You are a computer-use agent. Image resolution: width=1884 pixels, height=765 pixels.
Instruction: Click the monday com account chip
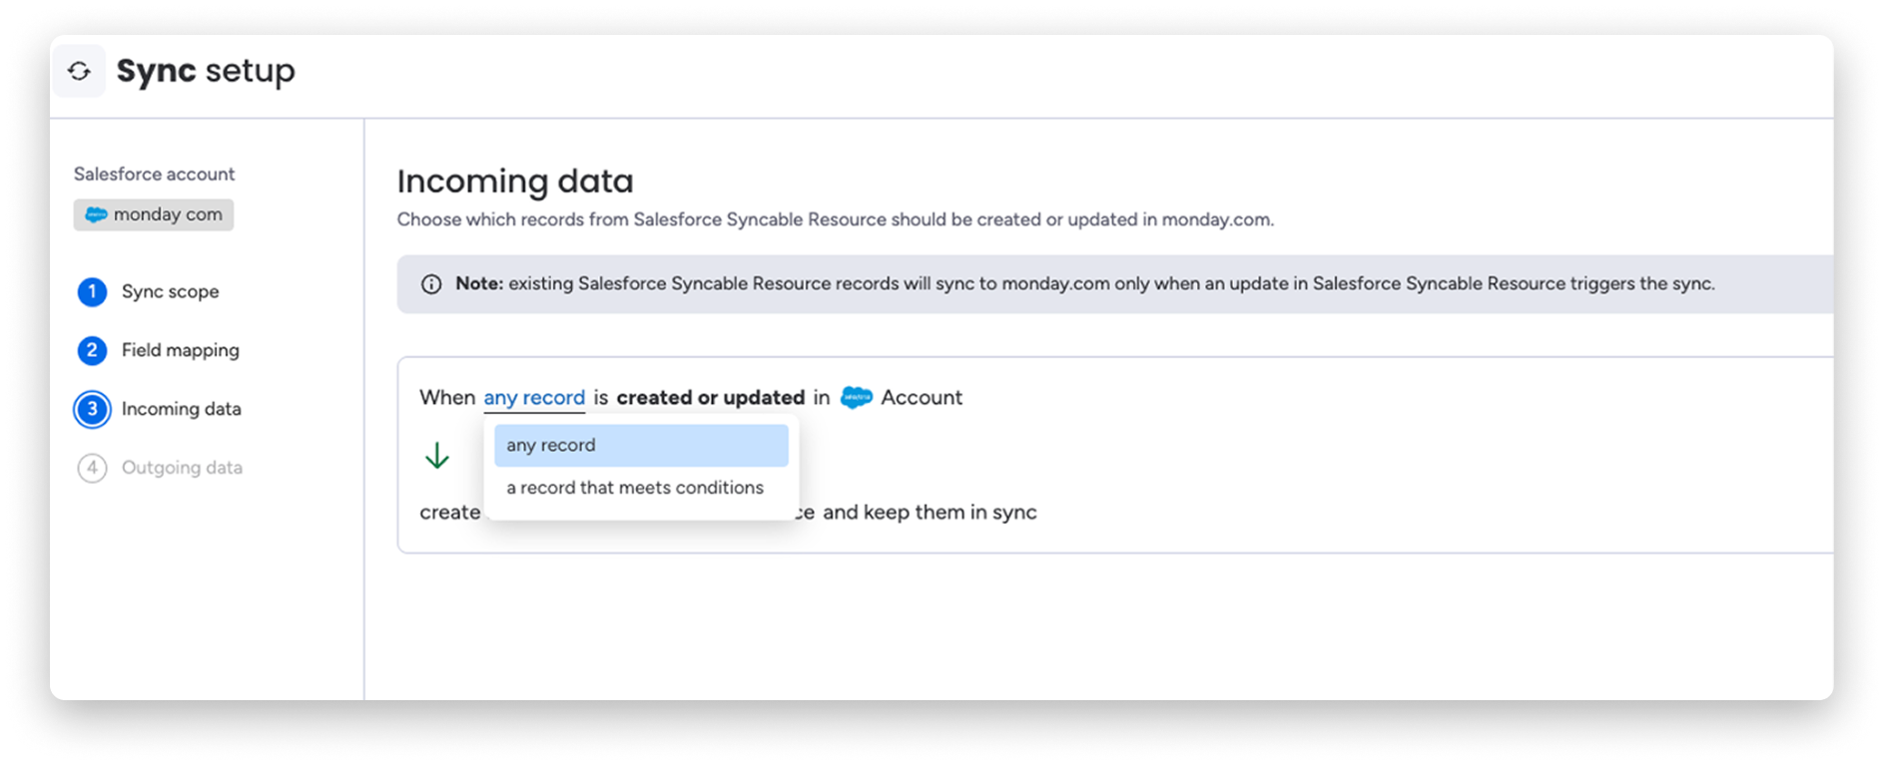[154, 214]
